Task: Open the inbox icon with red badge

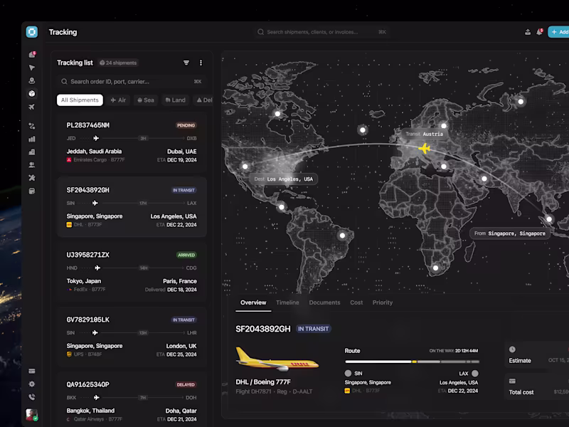Action: click(x=32, y=55)
